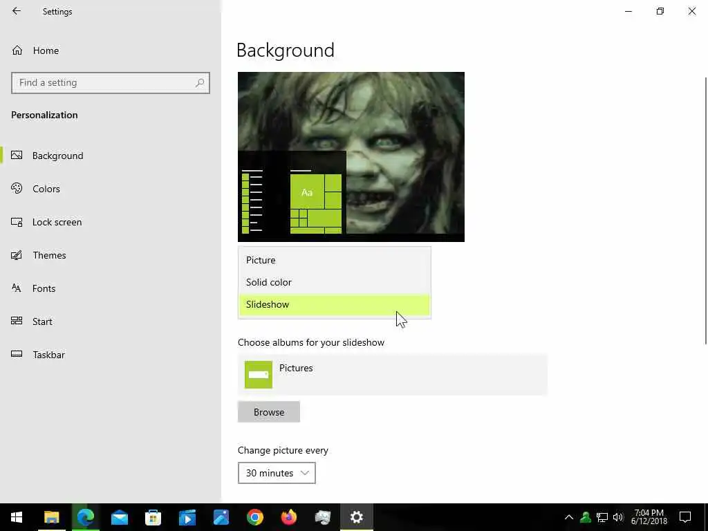This screenshot has width=708, height=531.
Task: Launch Google Chrome from taskbar
Action: (x=254, y=517)
